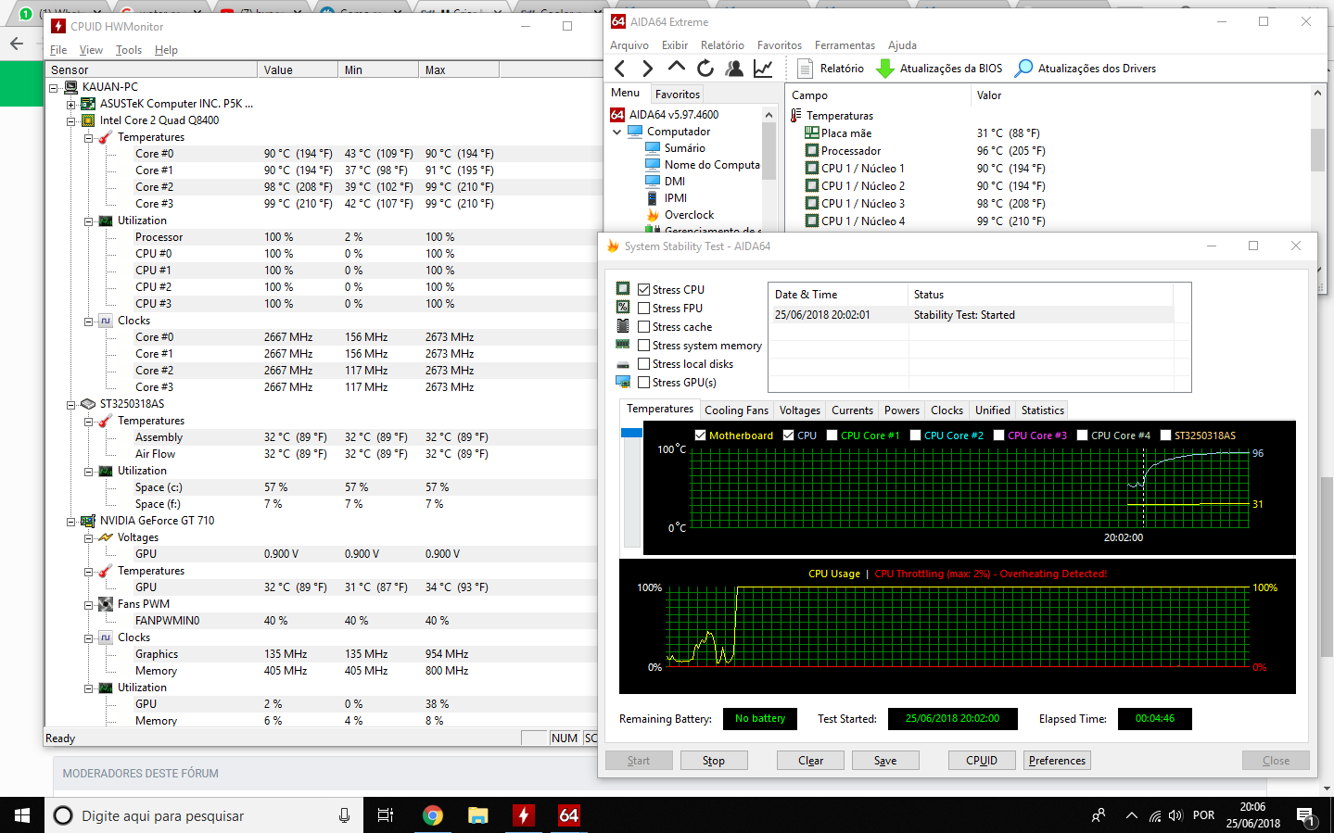Switch to Favoritos panel

(x=678, y=94)
